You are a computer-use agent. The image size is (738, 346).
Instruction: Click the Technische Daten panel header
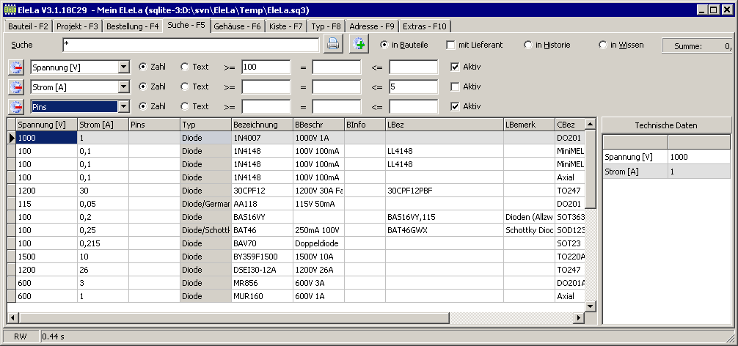(666, 125)
